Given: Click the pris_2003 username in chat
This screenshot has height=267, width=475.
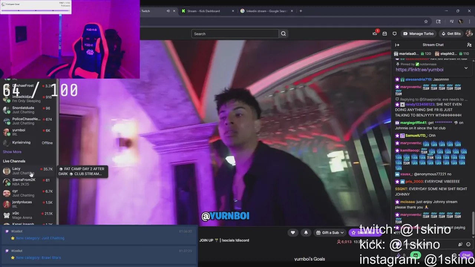Looking at the screenshot, I should point(414,181).
